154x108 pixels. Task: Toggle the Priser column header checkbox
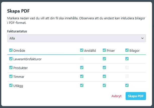[x=104, y=50]
